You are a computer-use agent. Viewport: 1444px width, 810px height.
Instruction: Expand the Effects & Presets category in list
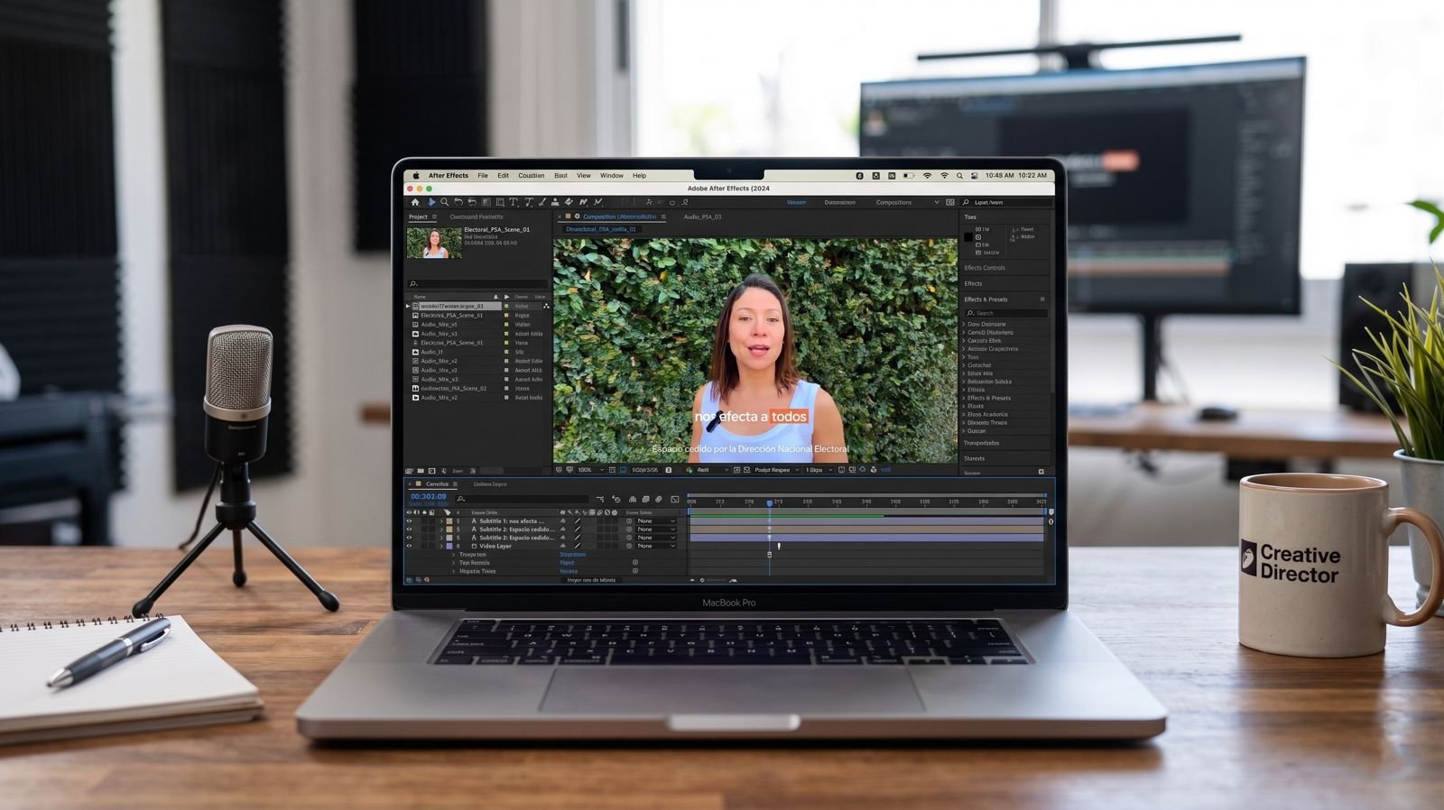(x=964, y=398)
